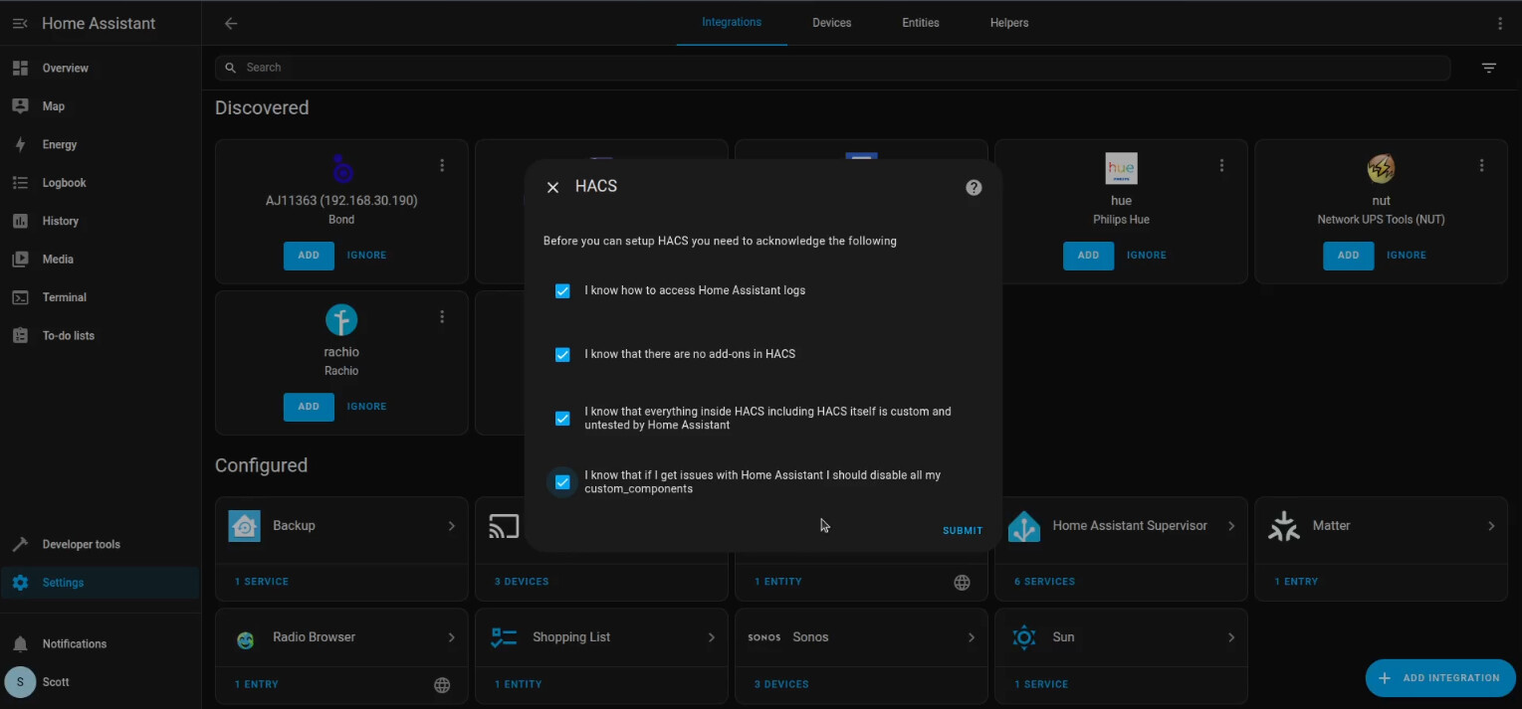Uncheck 'custom and untested' acknowledgement checkbox
The height and width of the screenshot is (709, 1522).
562,419
